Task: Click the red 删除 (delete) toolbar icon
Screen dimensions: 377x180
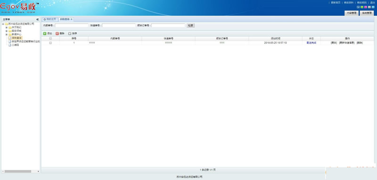Action: pyautogui.click(x=57, y=33)
